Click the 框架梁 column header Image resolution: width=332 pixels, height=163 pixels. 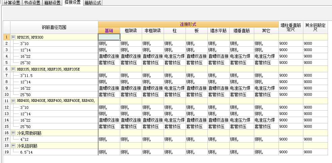coord(131,31)
